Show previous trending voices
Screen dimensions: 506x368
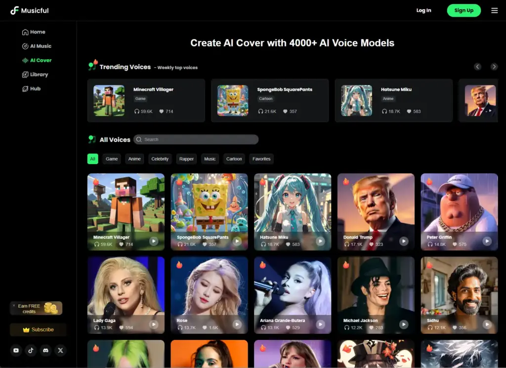click(478, 67)
